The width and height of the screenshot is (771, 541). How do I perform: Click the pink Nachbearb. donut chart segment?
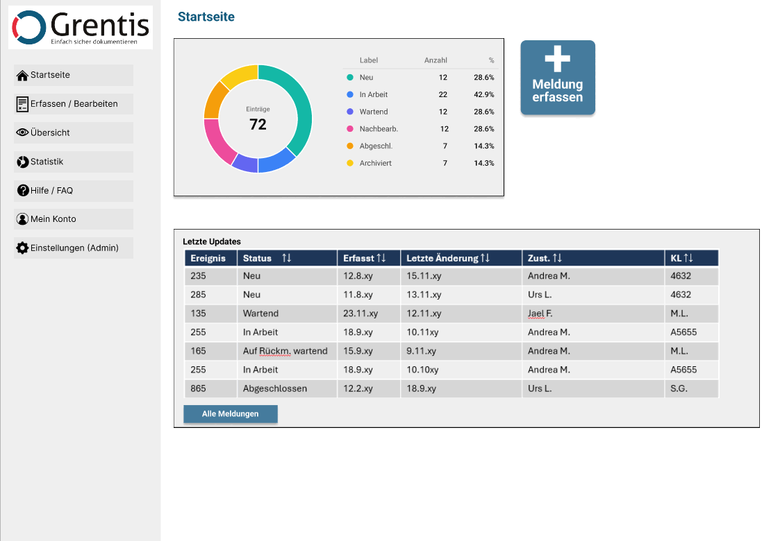(216, 144)
